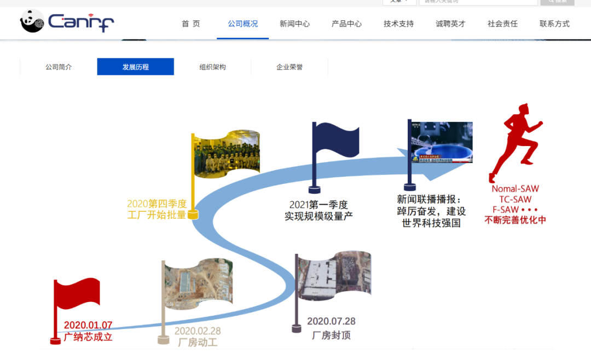Focus the keyword search input field

point(478,2)
